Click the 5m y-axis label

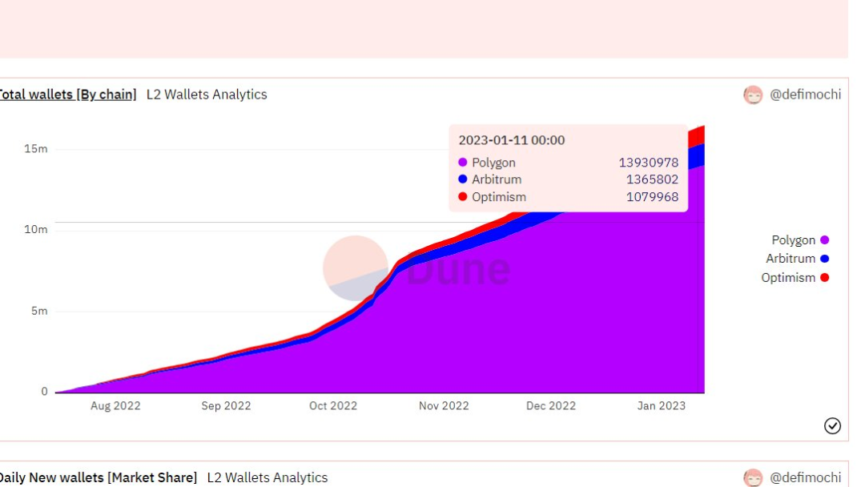(x=38, y=311)
